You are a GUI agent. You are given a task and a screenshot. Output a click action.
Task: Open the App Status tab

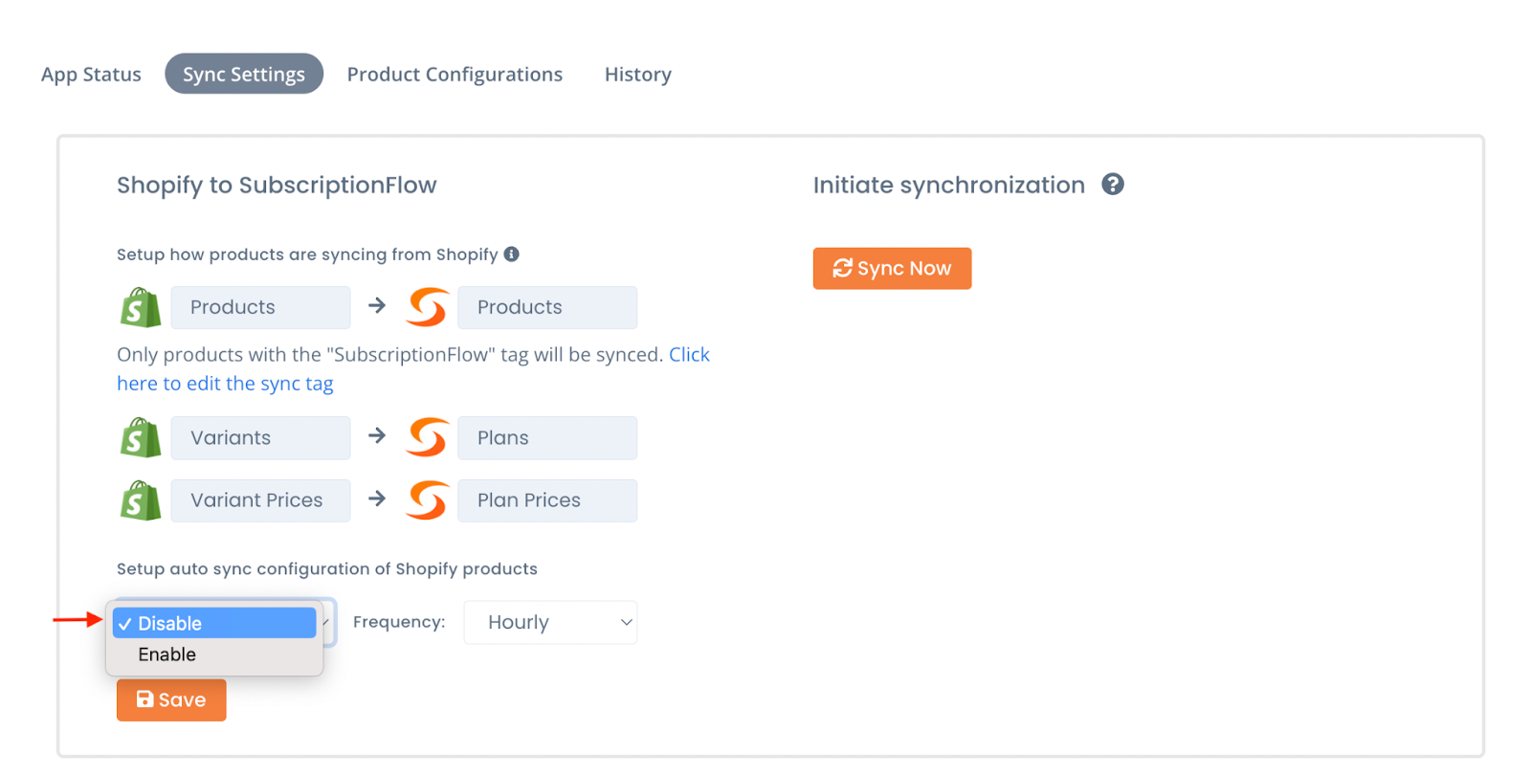pos(91,74)
